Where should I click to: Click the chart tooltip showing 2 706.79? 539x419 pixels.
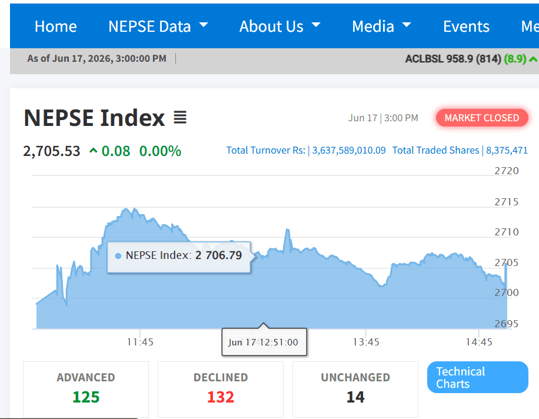[179, 257]
